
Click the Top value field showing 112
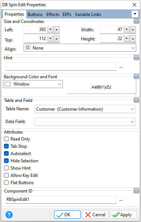[36, 39]
